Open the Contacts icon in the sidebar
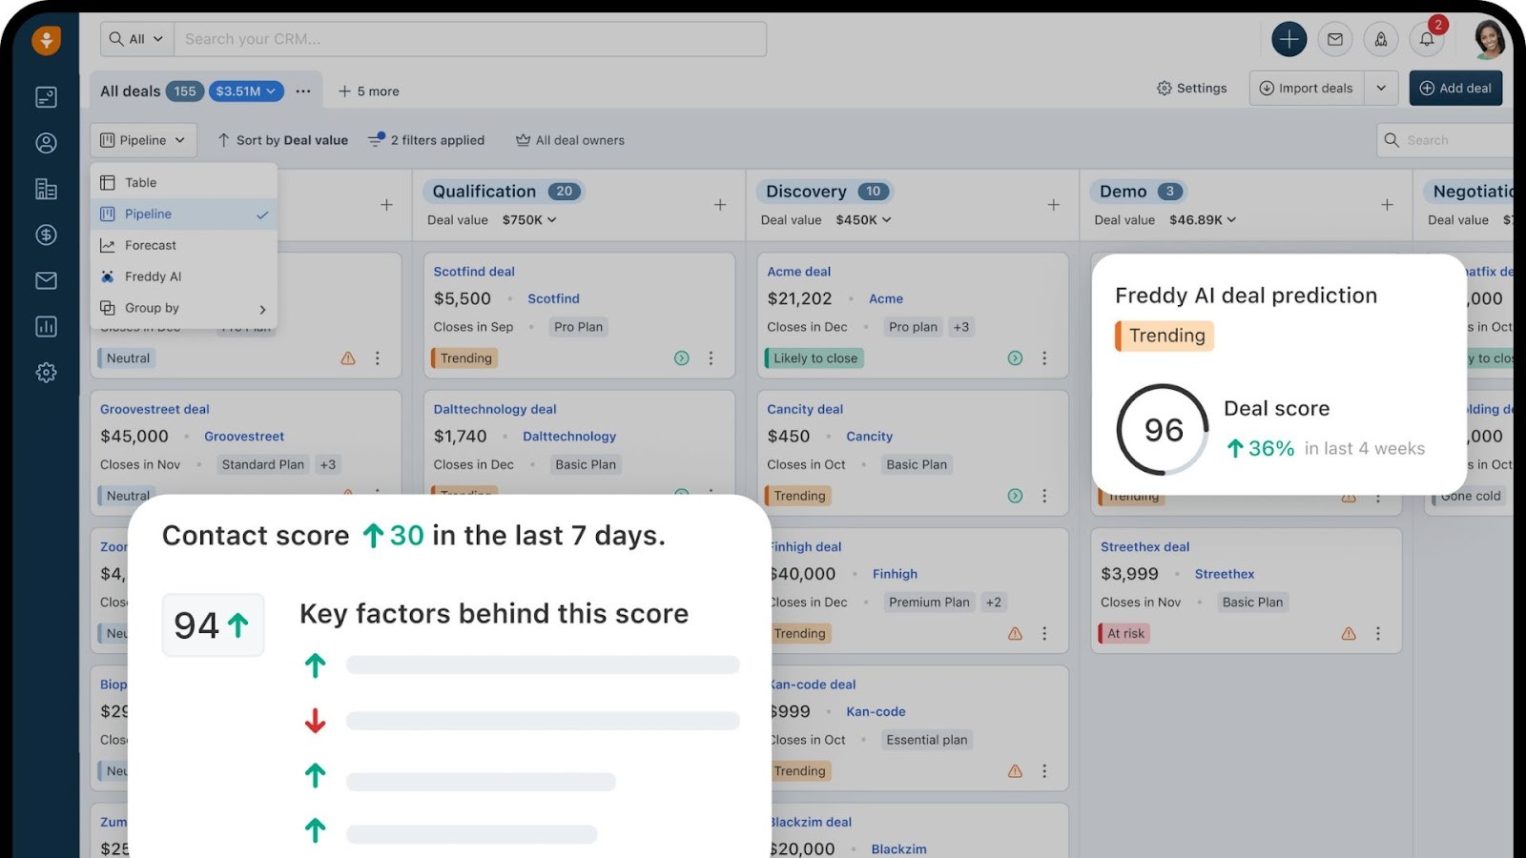The image size is (1526, 858). [45, 142]
